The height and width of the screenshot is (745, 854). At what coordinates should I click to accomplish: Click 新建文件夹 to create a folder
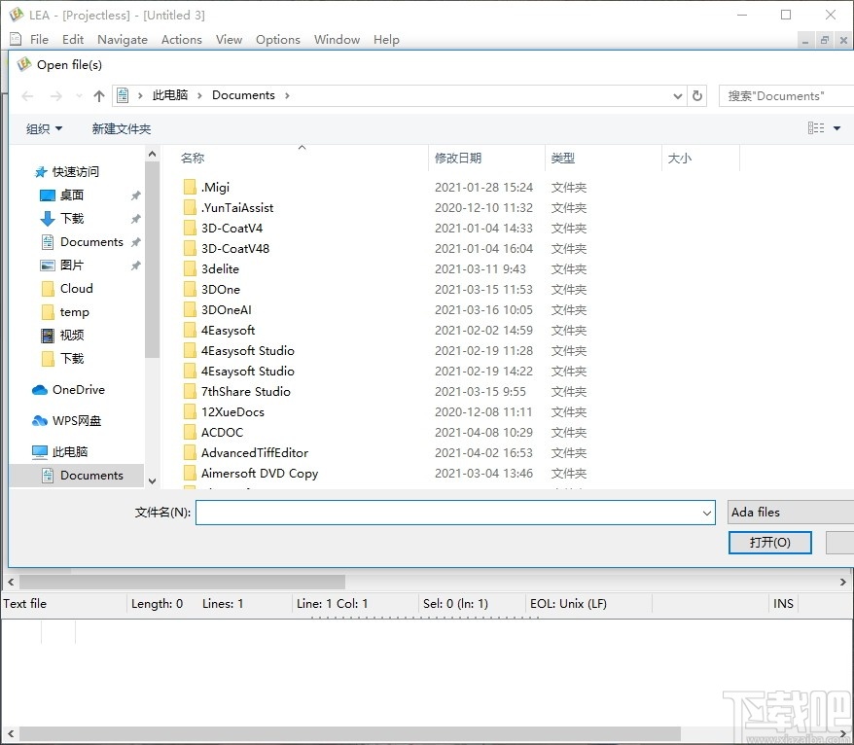click(x=122, y=128)
